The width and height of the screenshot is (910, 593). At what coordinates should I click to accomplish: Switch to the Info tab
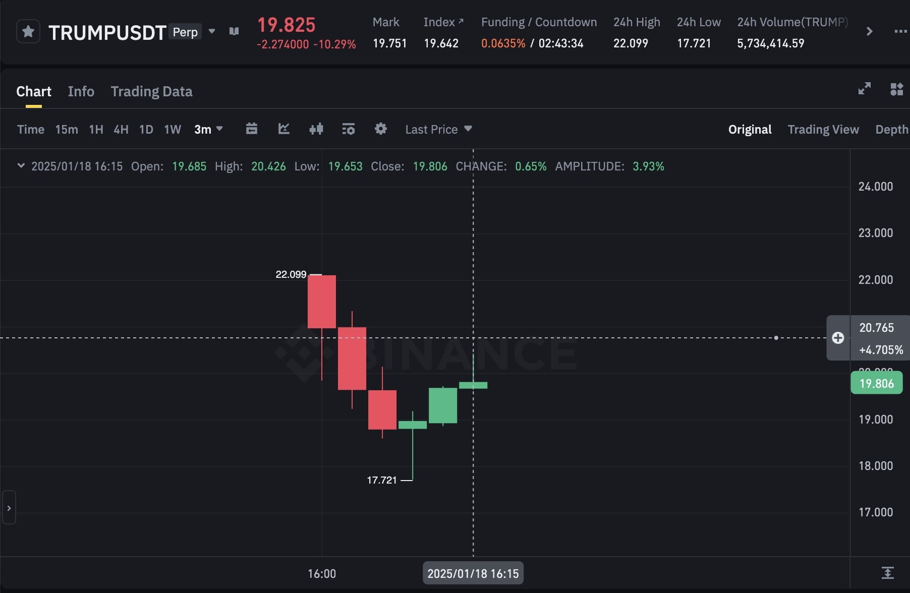point(81,91)
